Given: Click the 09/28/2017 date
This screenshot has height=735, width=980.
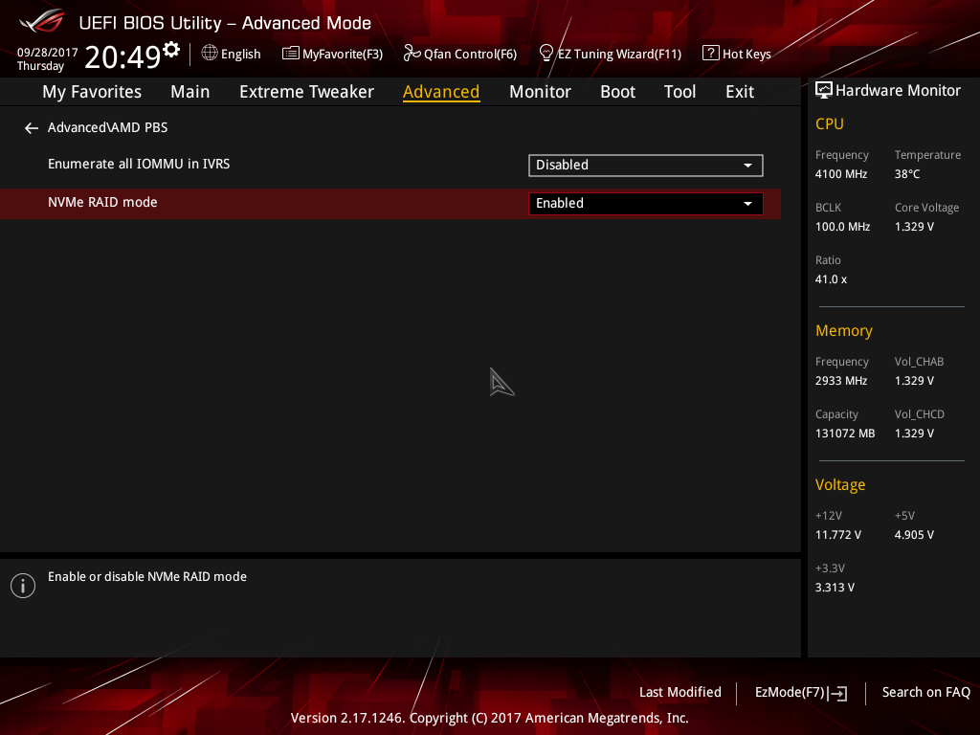Looking at the screenshot, I should [x=48, y=53].
